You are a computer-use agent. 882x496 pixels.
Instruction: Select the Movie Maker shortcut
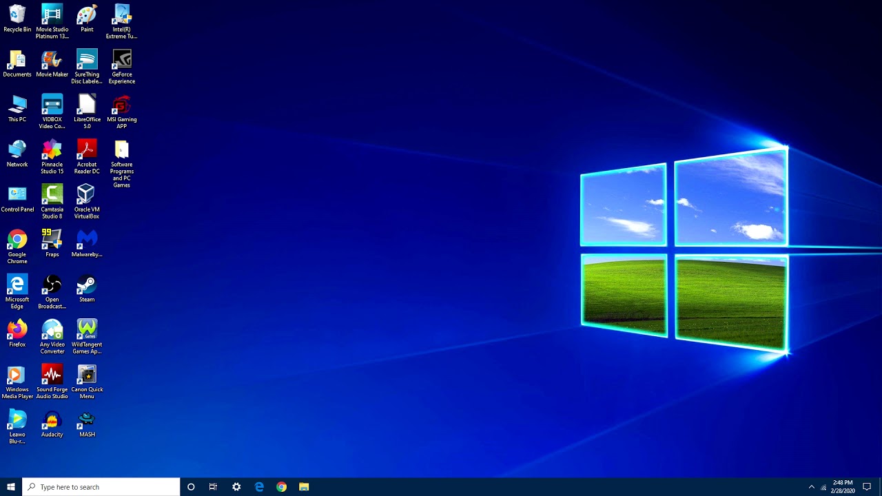[x=52, y=63]
